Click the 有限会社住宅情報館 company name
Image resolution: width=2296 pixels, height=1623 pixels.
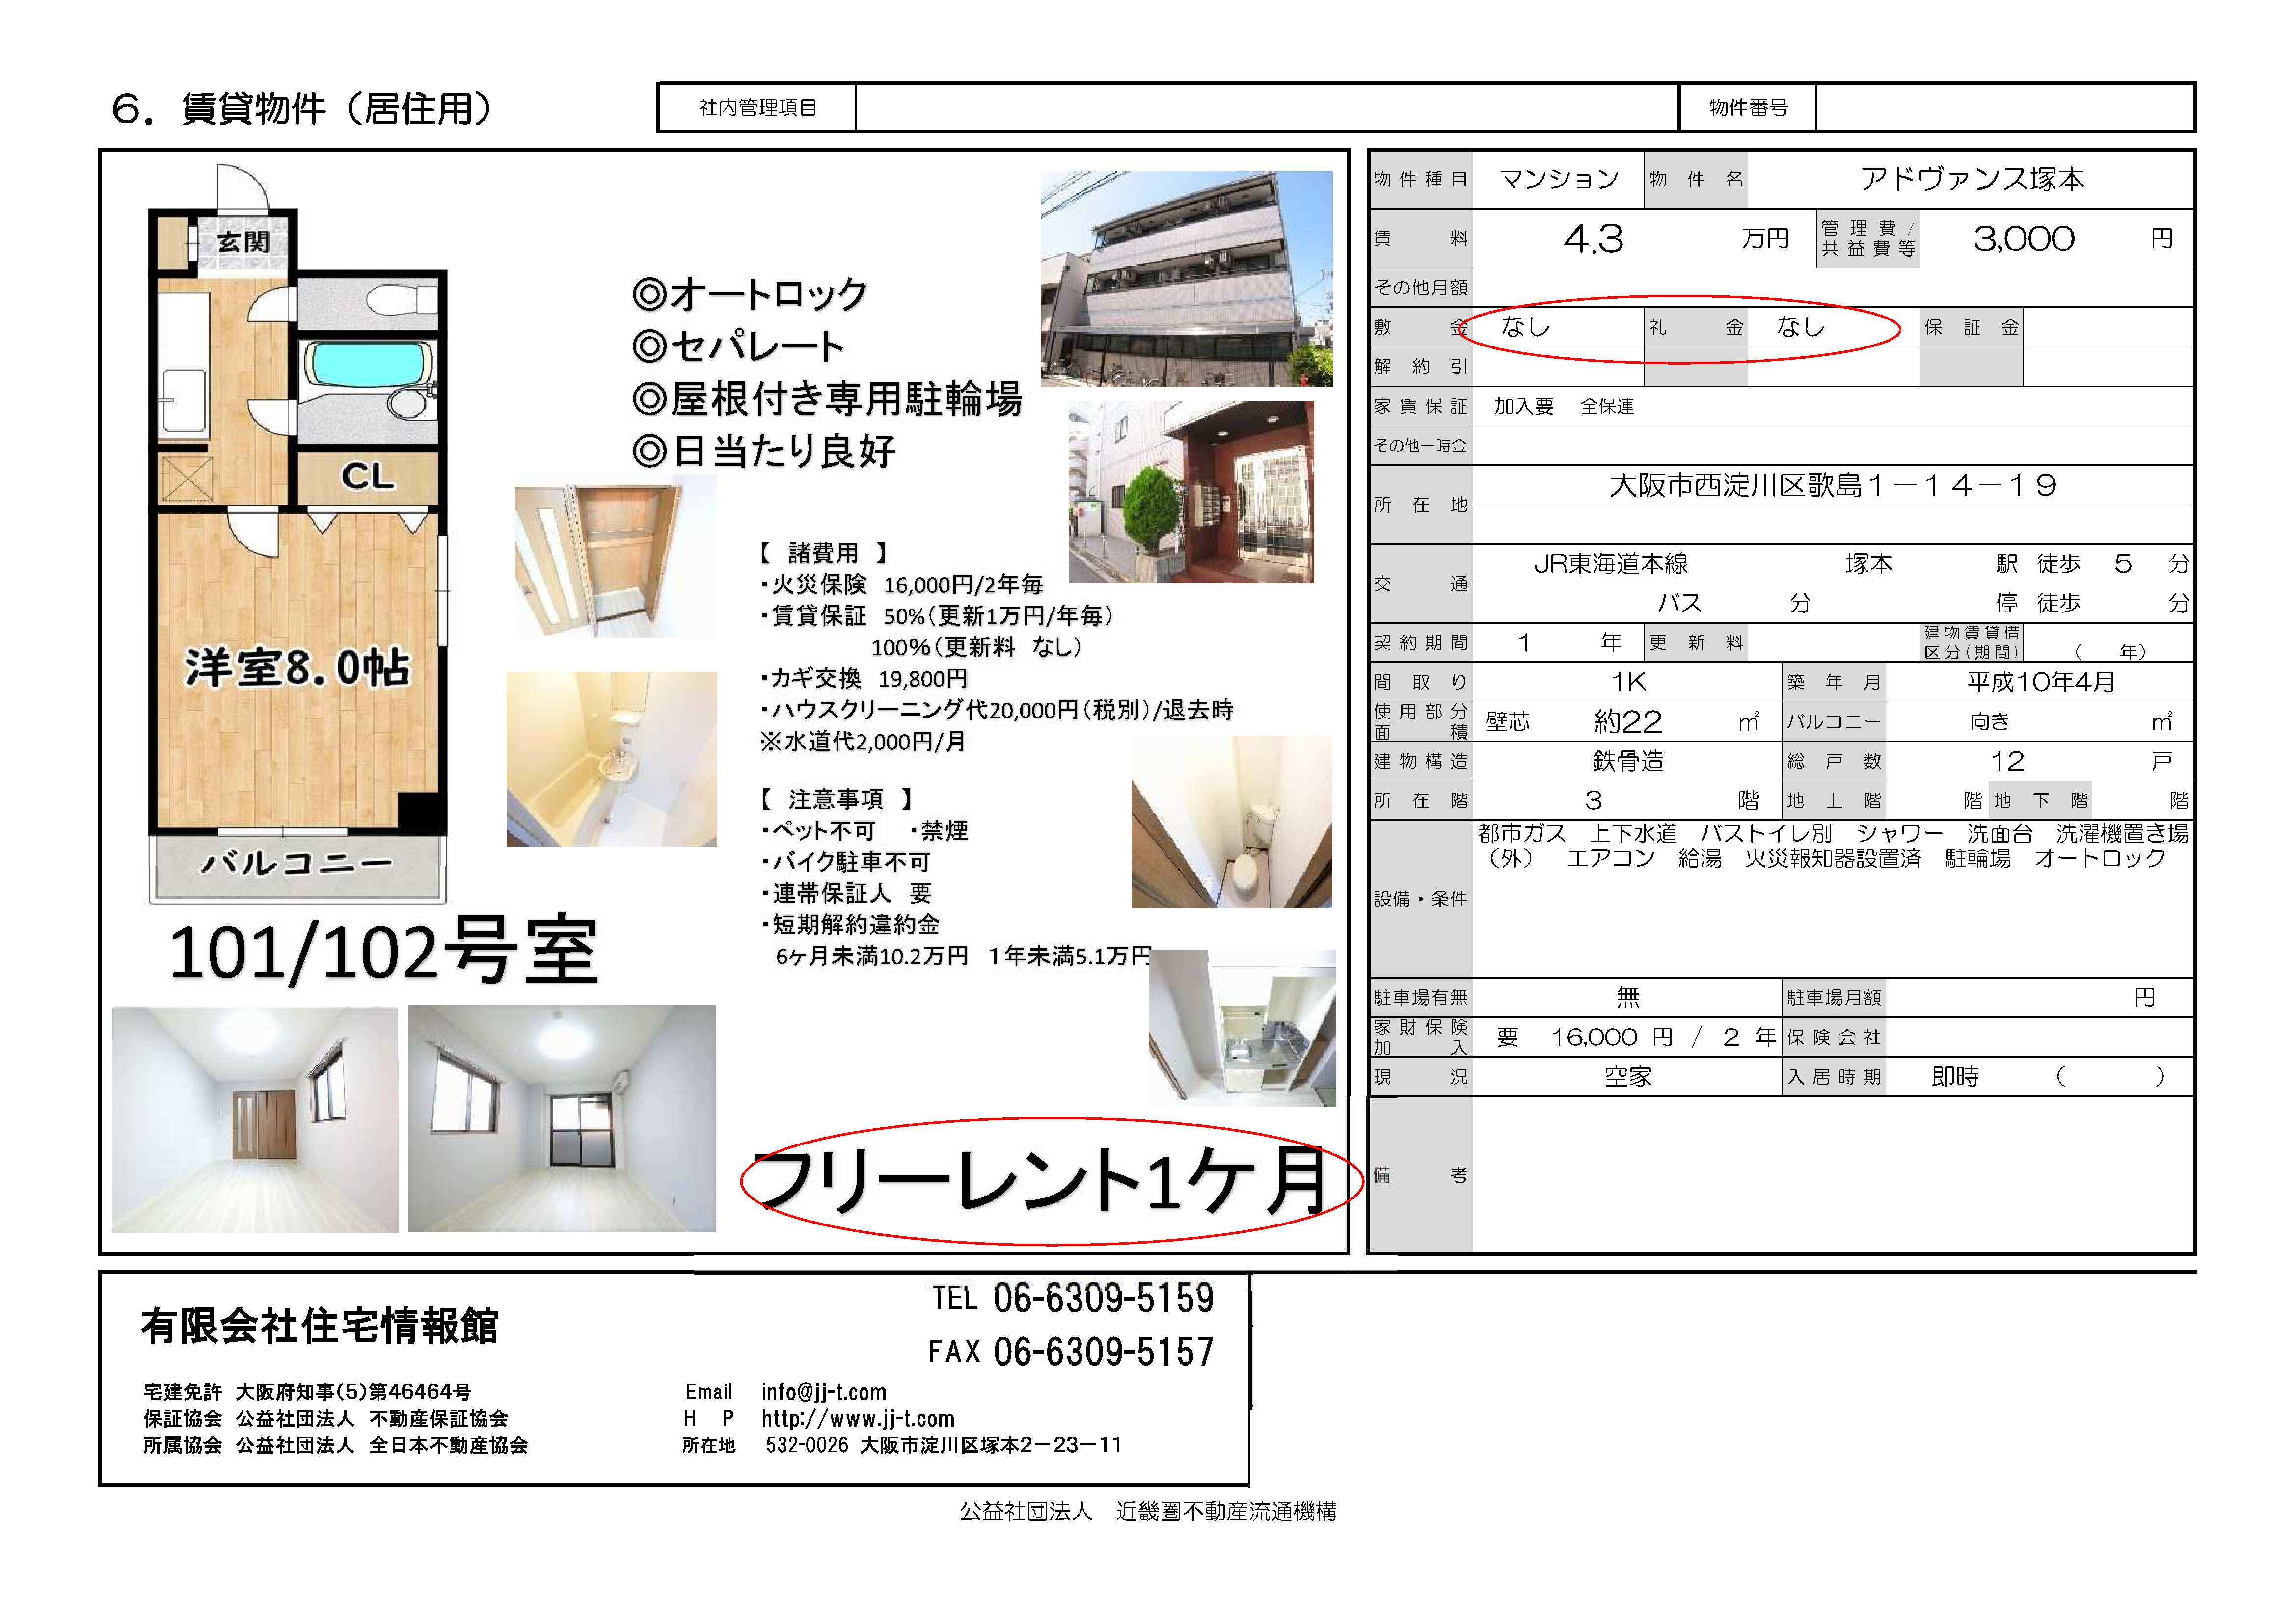click(320, 1326)
